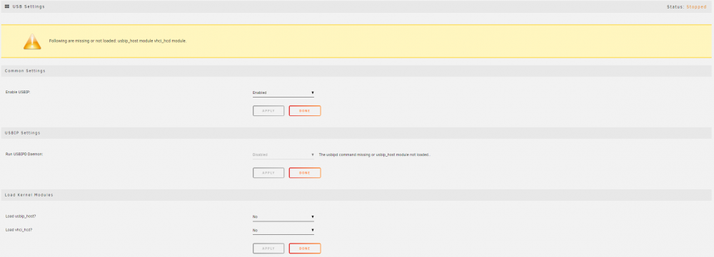Open the Enable USBIP dropdown
714x257 pixels.
[x=283, y=93]
